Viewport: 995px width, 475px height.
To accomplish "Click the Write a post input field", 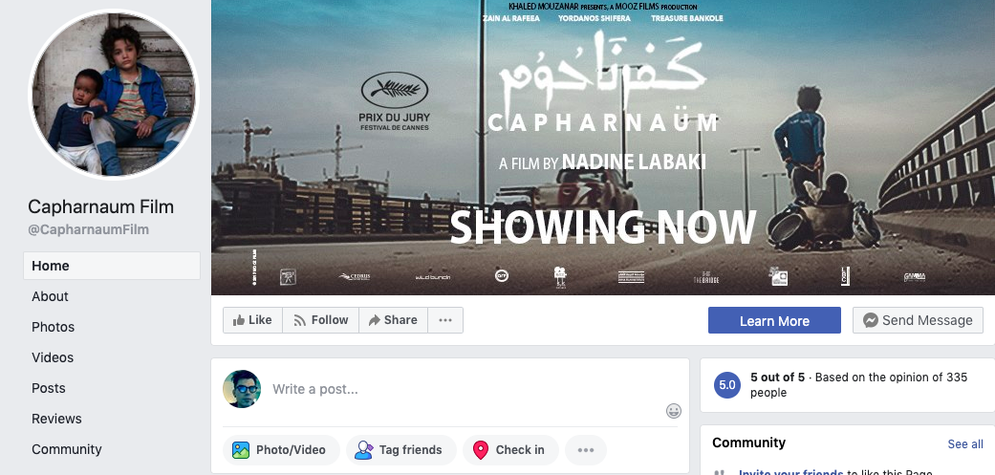I will [459, 389].
